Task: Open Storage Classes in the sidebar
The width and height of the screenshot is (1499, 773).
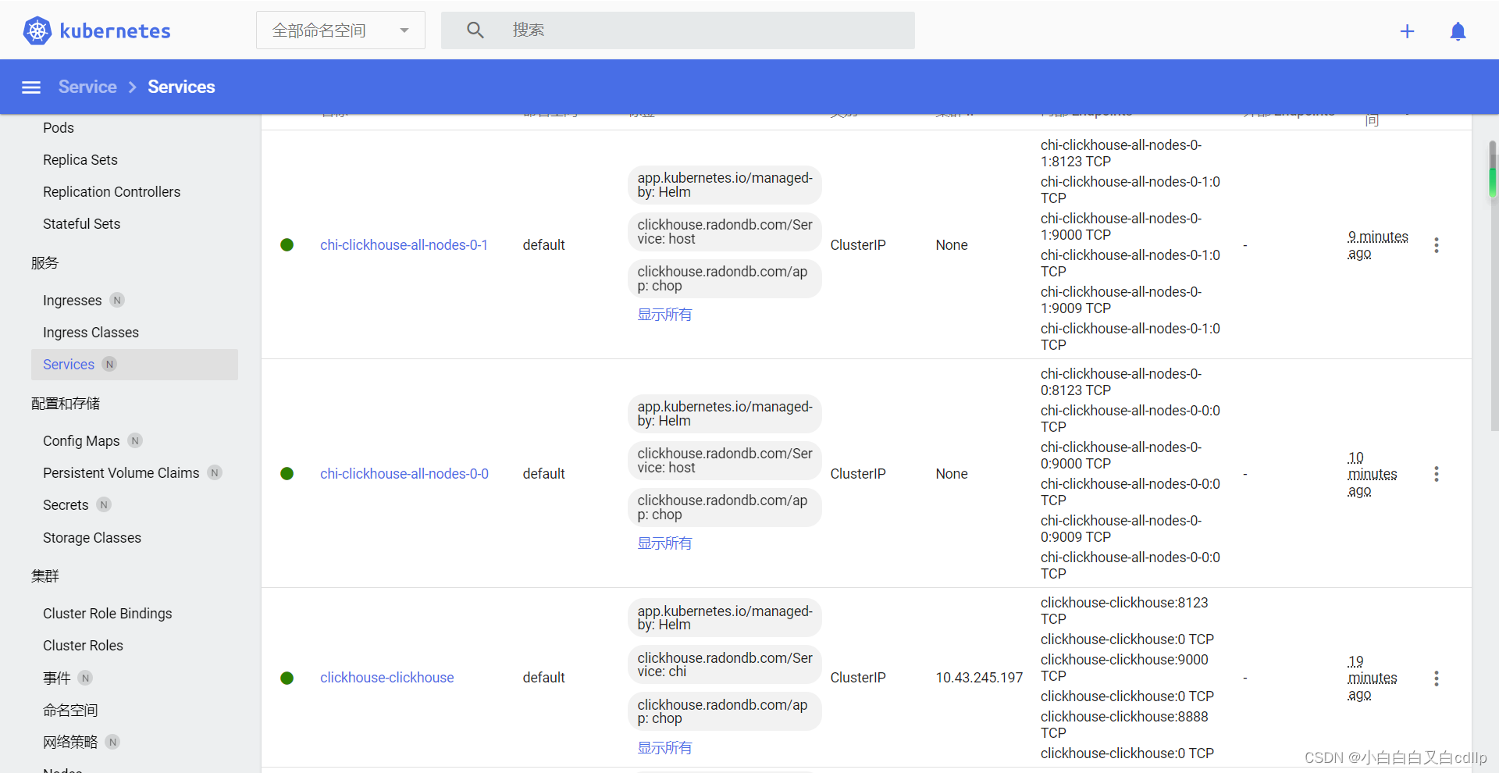Action: (x=92, y=538)
